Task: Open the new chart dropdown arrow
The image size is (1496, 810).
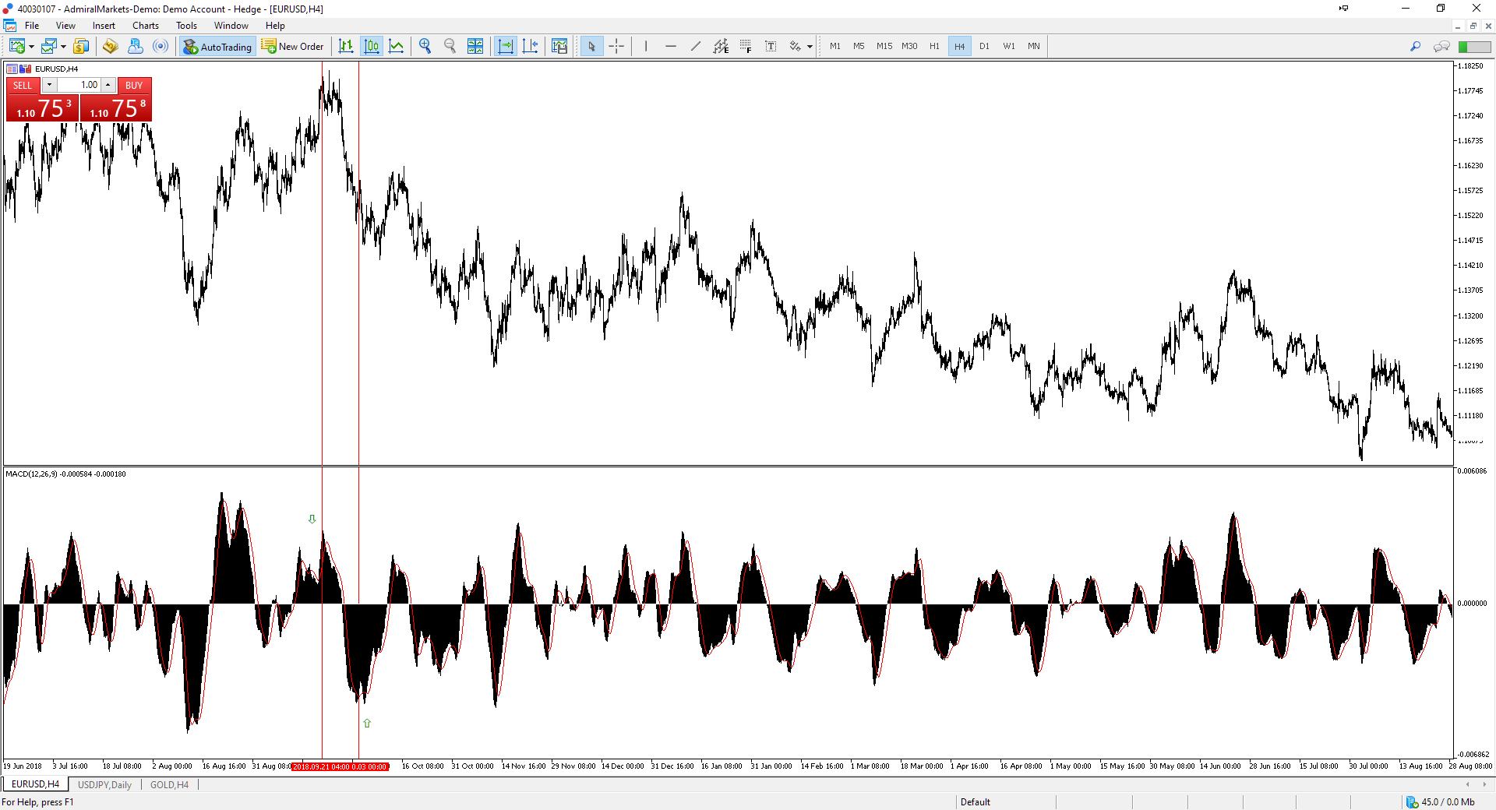Action: tap(31, 47)
